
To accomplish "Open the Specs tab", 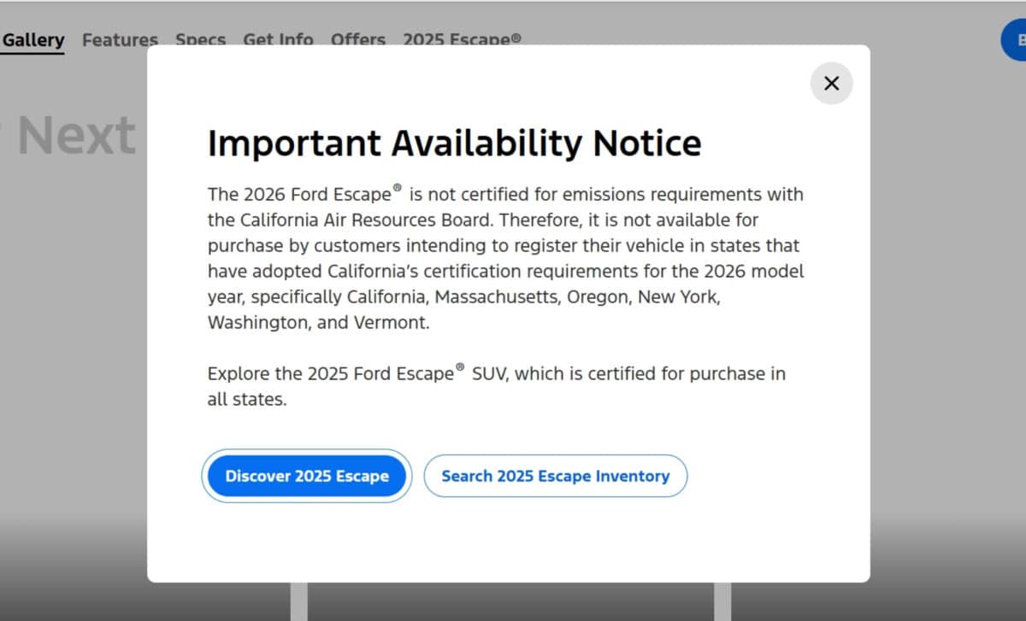I will pos(200,39).
